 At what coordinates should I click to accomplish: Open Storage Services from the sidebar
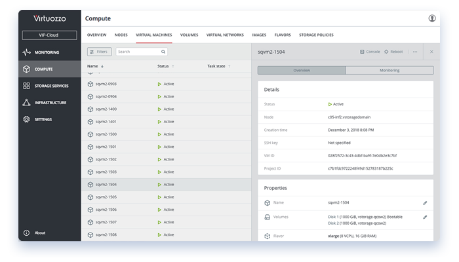[26, 86]
